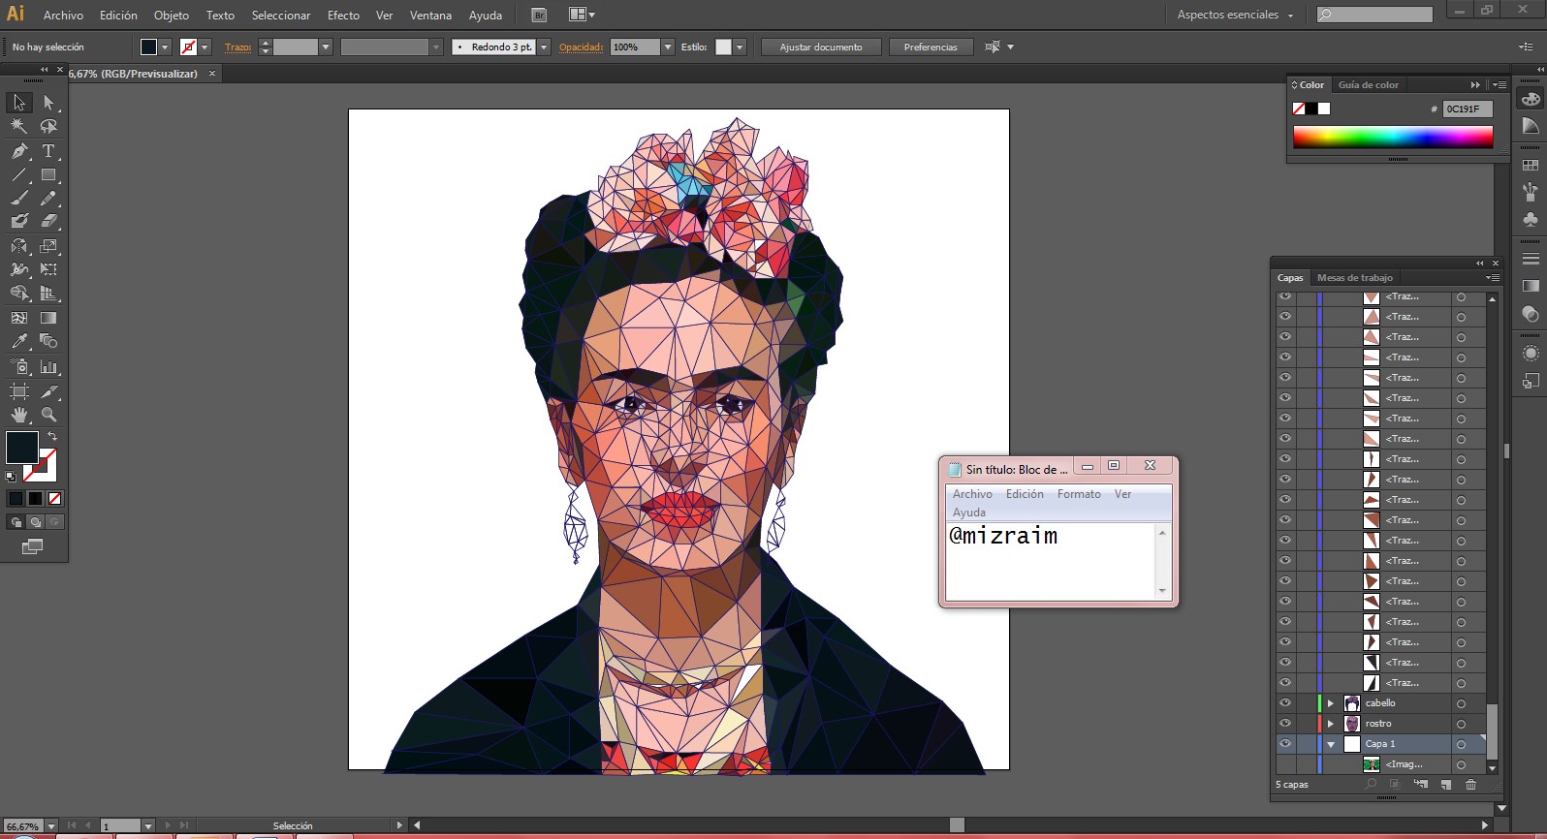
Task: Select the Pencil tool
Action: point(48,198)
